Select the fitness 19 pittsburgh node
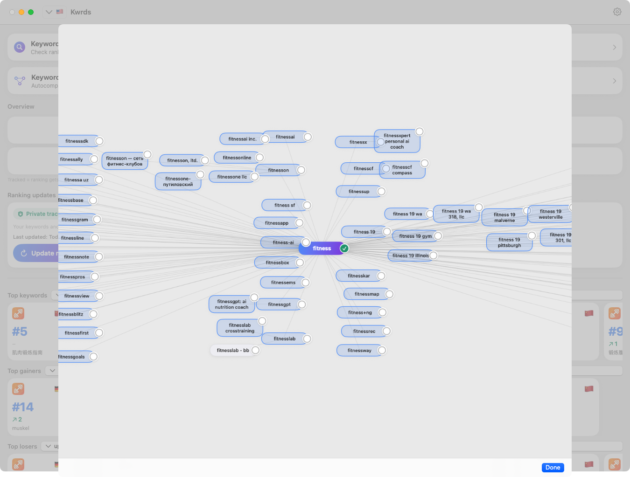Image resolution: width=630 pixels, height=477 pixels. [x=509, y=242]
